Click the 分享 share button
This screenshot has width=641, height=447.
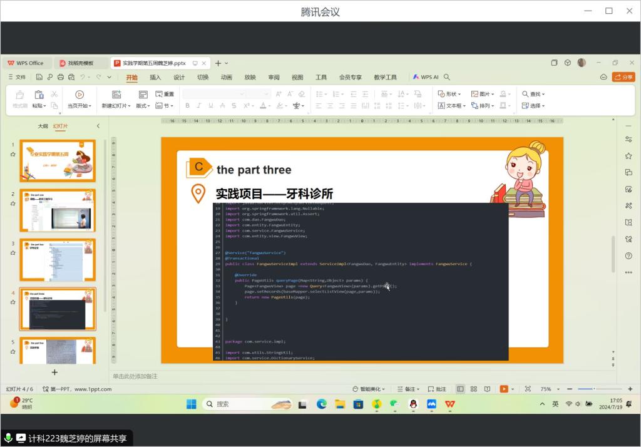click(623, 77)
